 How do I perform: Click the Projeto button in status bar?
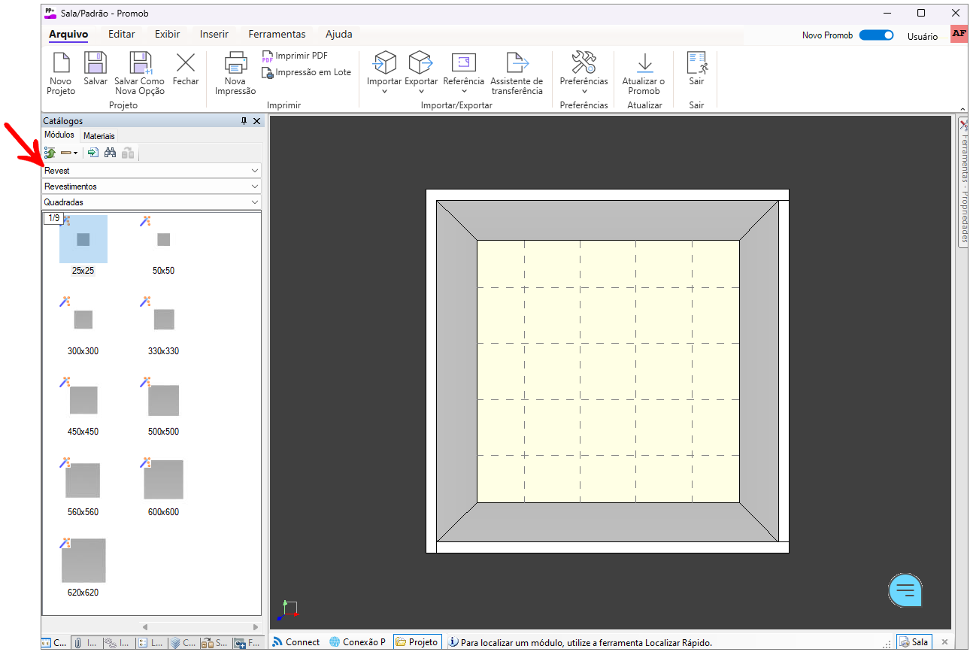[x=417, y=642]
